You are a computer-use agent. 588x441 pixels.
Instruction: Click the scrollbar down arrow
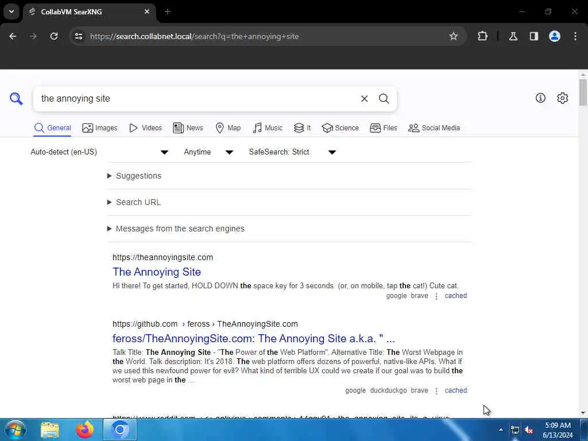[583, 413]
